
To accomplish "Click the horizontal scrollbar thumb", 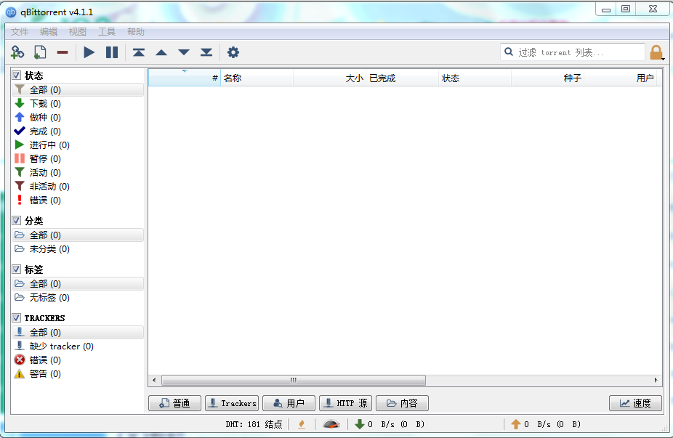I will pyautogui.click(x=294, y=380).
